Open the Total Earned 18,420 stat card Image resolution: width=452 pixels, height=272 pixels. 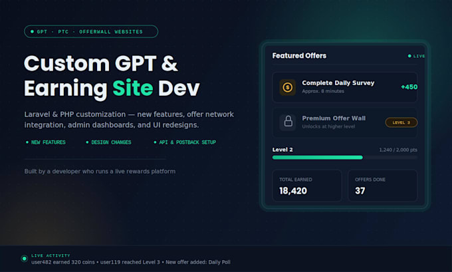pos(307,186)
